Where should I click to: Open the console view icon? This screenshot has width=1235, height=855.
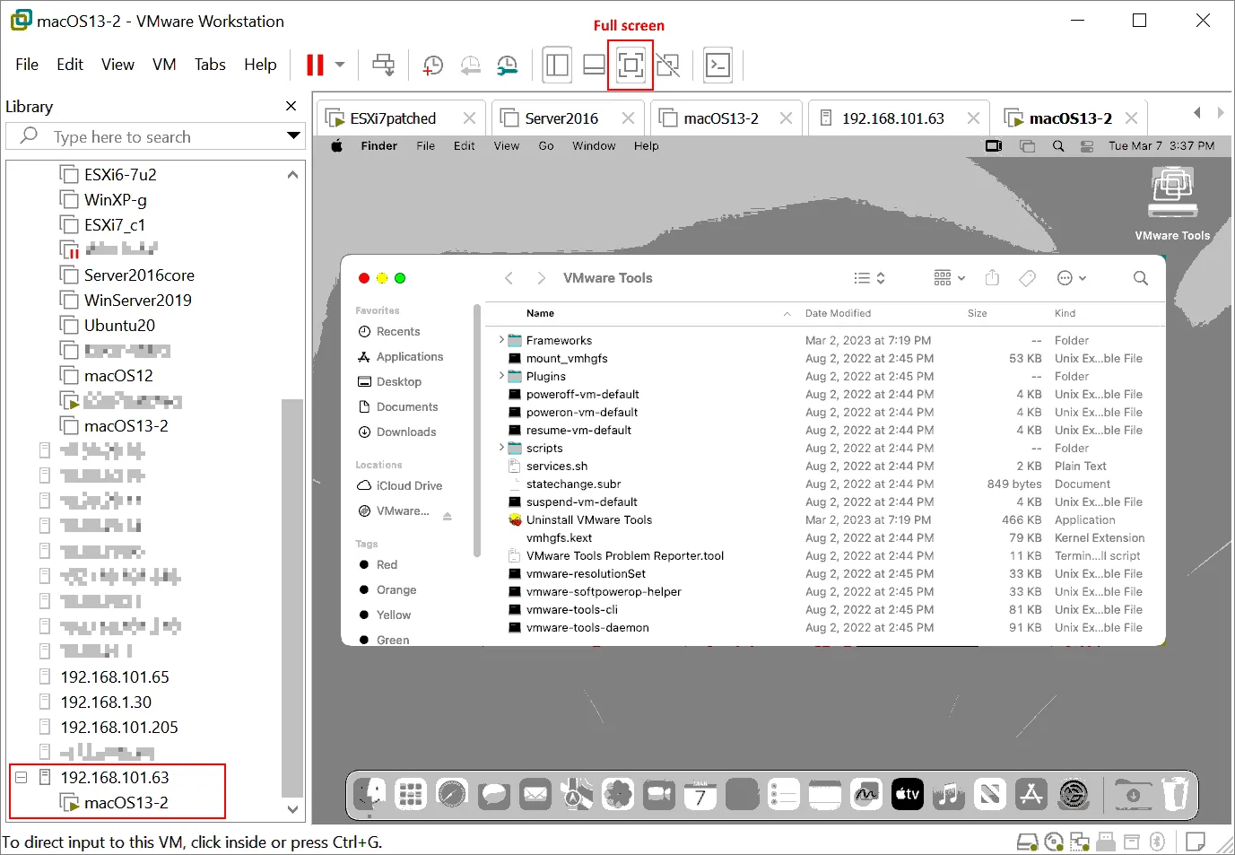[718, 65]
